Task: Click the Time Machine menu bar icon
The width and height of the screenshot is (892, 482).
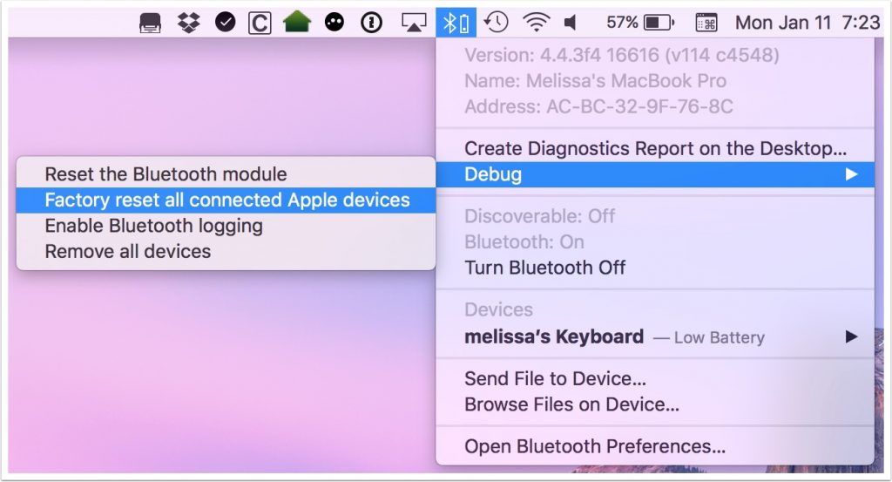Action: point(497,23)
